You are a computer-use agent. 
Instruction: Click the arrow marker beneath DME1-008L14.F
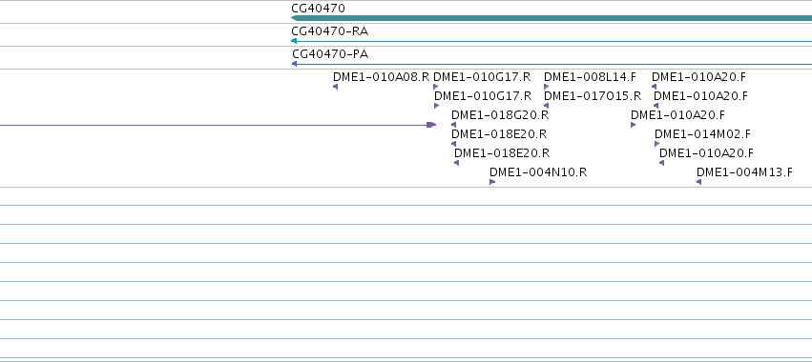coord(547,87)
